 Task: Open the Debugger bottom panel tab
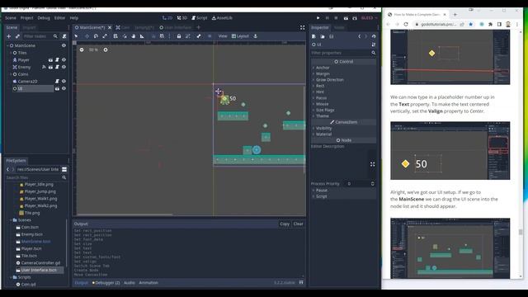click(106, 283)
